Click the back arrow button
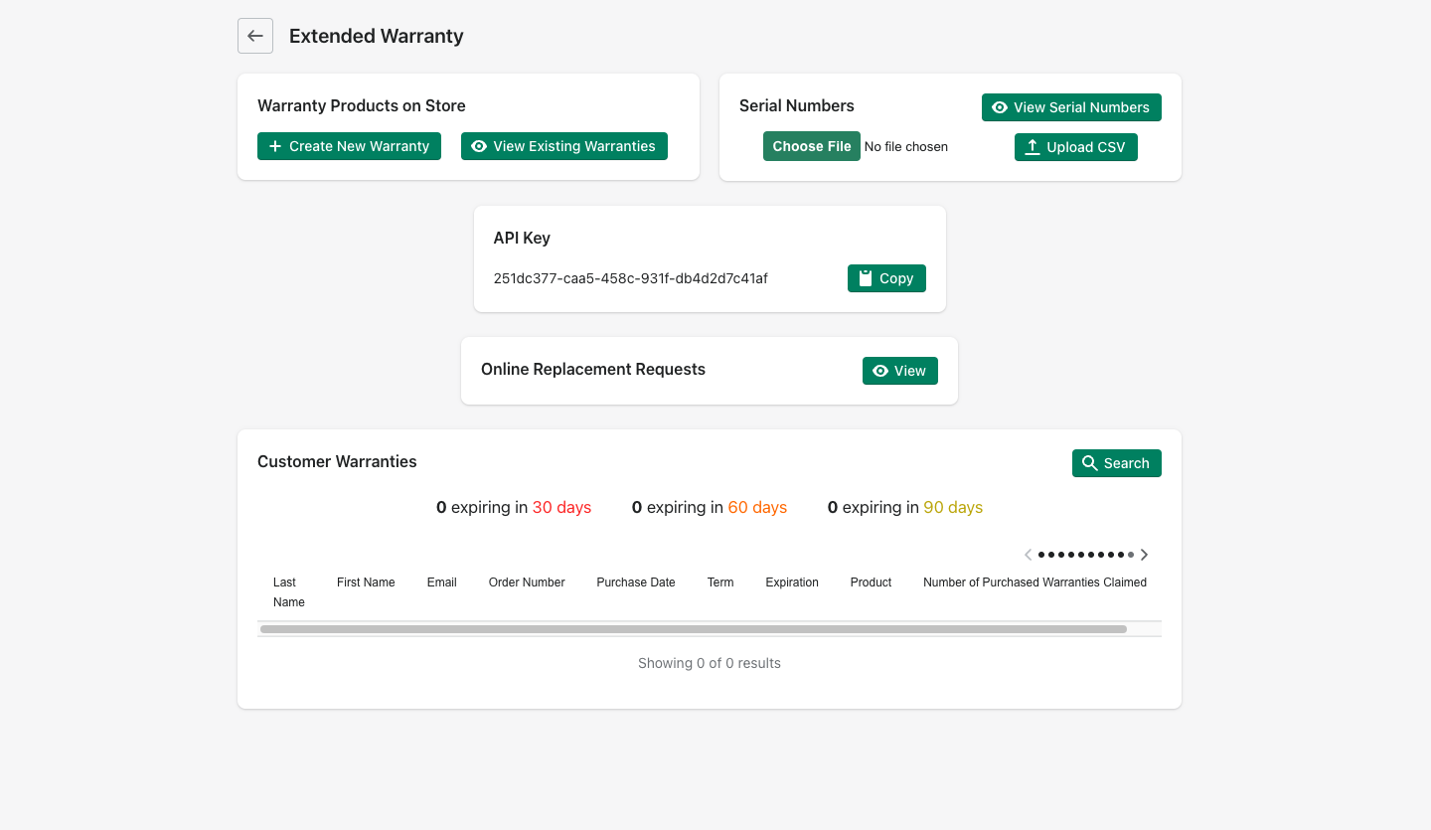Viewport: 1431px width, 830px height. 255,36
